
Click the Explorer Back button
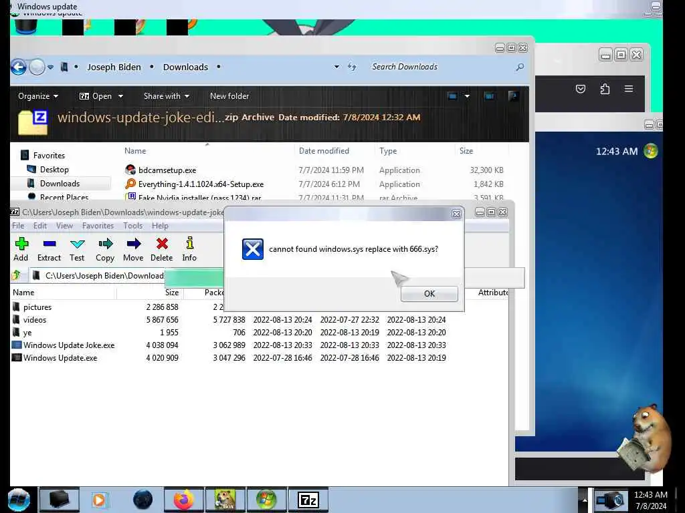pyautogui.click(x=19, y=67)
